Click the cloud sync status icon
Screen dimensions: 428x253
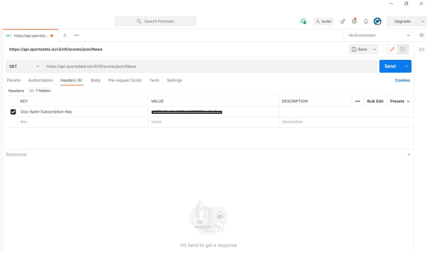click(x=303, y=21)
